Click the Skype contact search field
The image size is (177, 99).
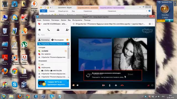pos(53,35)
